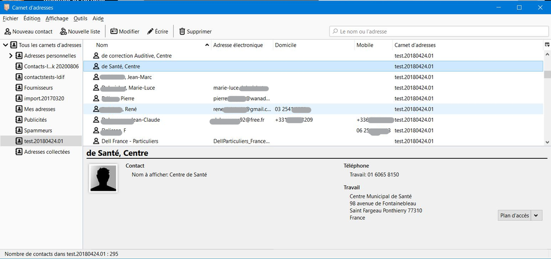
Task: Click the contact silhouette photo
Action: (x=103, y=177)
